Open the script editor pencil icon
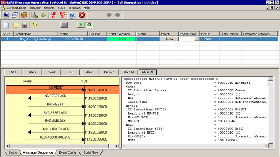The width and height of the screenshot is (280, 157). pos(35,15)
